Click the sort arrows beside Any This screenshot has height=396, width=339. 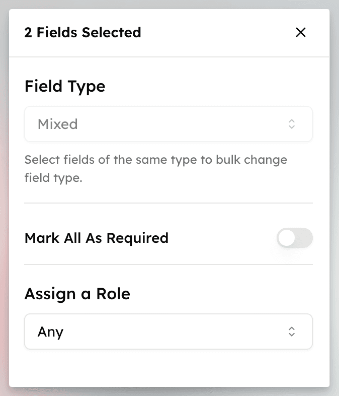pyautogui.click(x=292, y=332)
